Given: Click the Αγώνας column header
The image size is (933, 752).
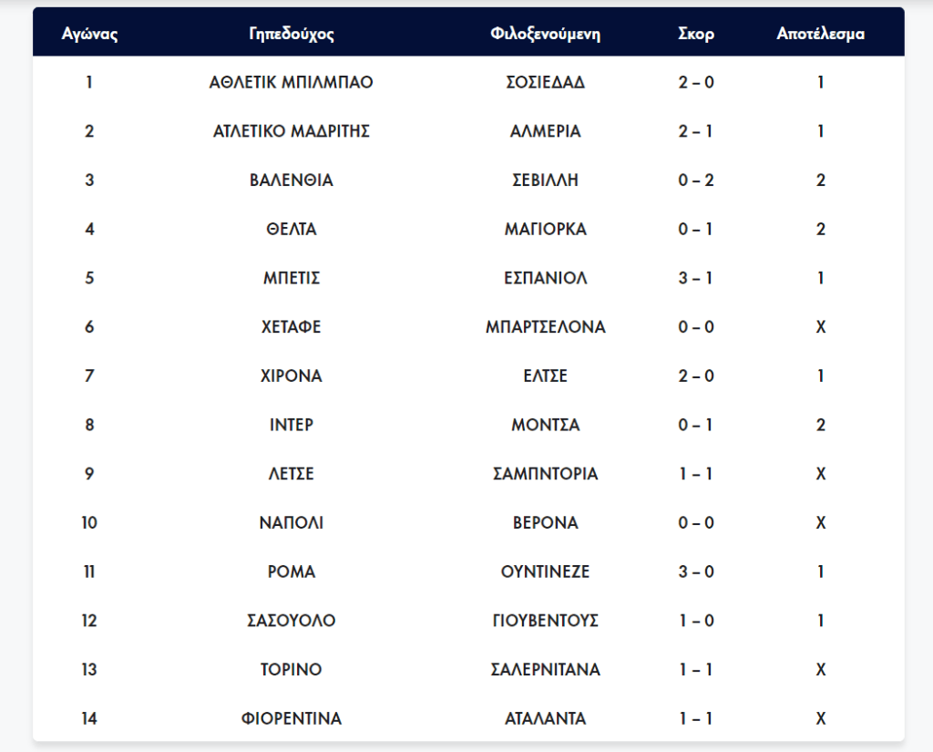Looking at the screenshot, I should (89, 35).
